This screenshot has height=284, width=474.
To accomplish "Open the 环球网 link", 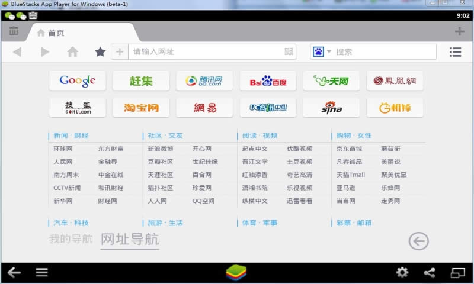I will 63,149.
